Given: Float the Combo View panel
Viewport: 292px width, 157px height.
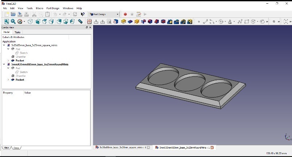Looking at the screenshot, I should 87,27.
